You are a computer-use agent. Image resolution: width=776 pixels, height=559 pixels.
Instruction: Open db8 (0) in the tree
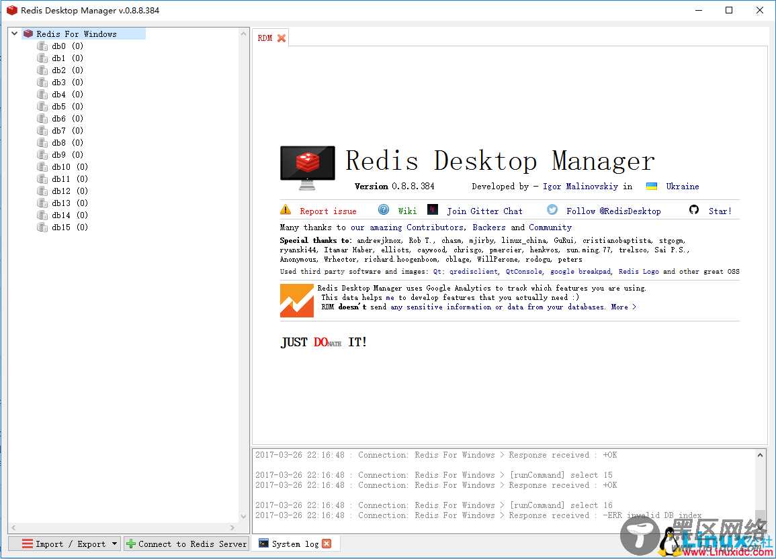coord(67,143)
